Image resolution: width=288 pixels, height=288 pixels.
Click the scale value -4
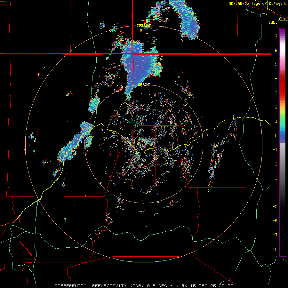click(x=275, y=192)
